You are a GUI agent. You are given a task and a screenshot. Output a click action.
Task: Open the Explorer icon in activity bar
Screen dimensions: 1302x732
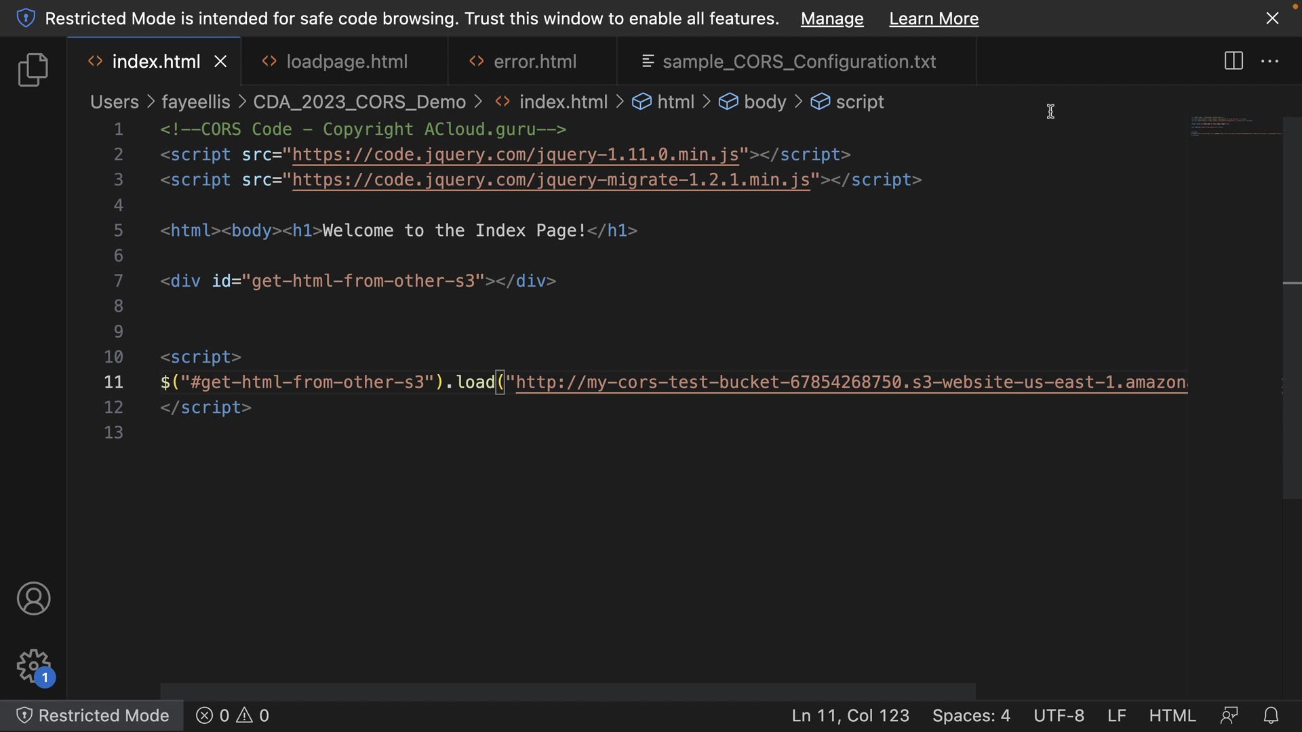tap(33, 69)
